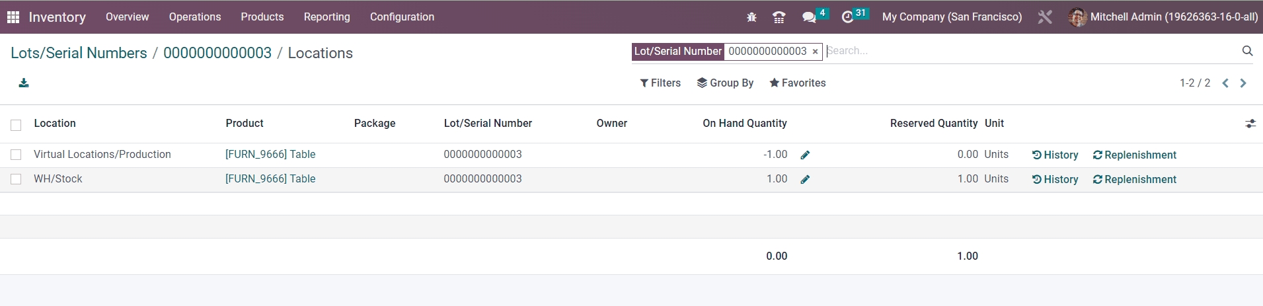Image resolution: width=1263 pixels, height=306 pixels.
Task: Open the Favorites dropdown
Action: click(x=797, y=83)
